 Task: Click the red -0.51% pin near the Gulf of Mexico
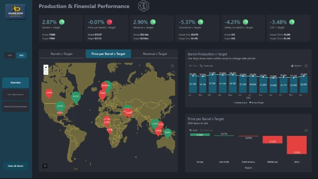[x=60, y=113]
